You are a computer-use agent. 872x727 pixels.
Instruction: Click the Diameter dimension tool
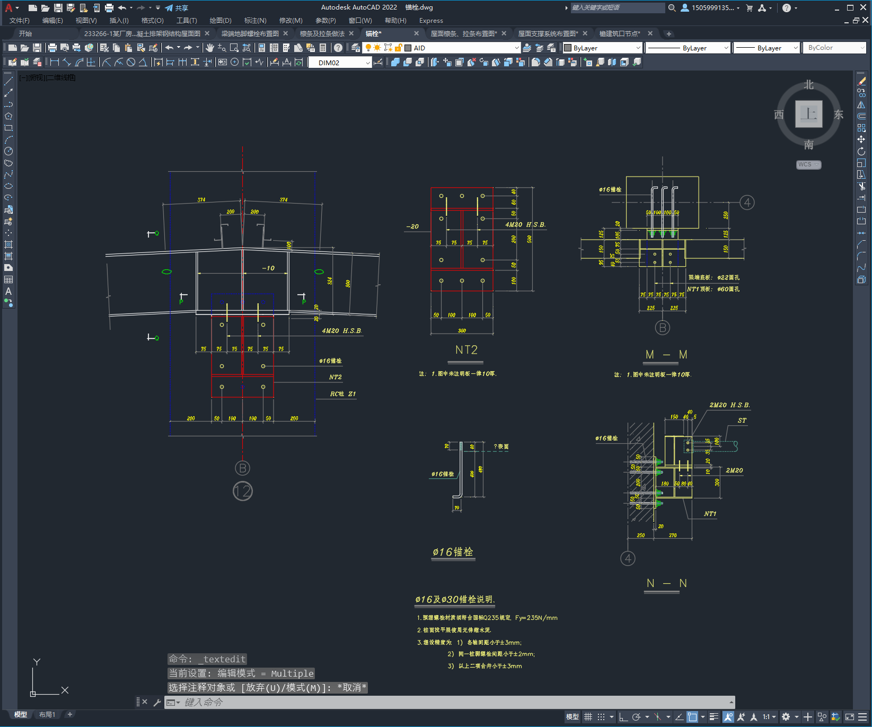131,62
